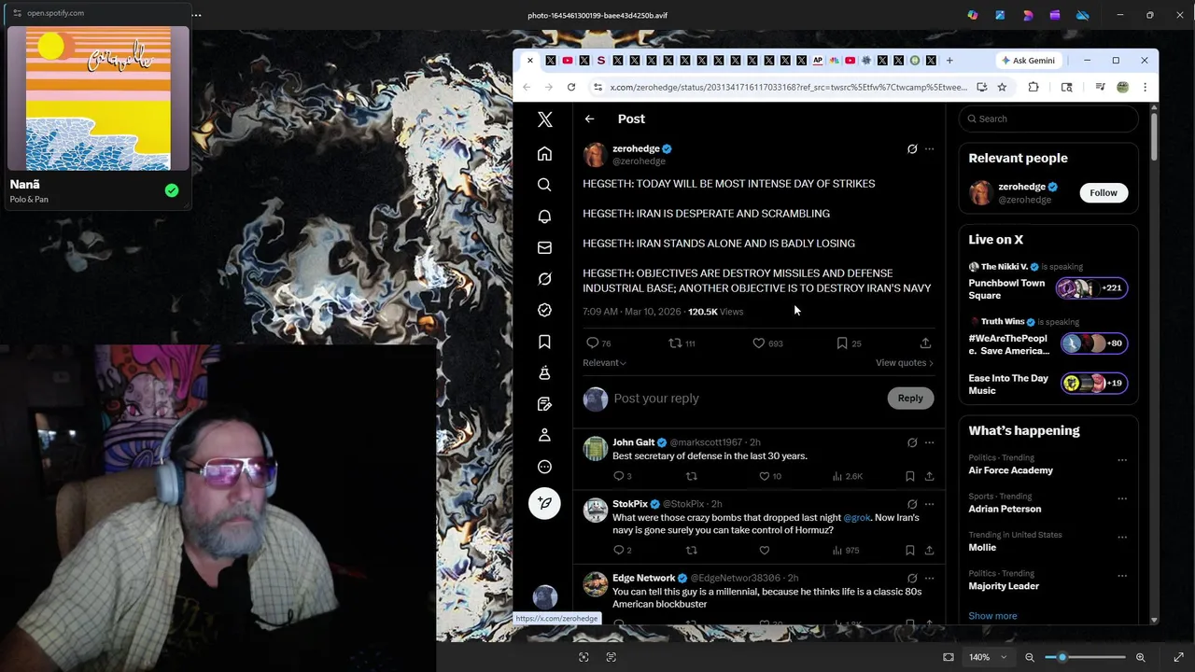This screenshot has height=672, width=1195.
Task: Open View quotes link
Action: [904, 363]
